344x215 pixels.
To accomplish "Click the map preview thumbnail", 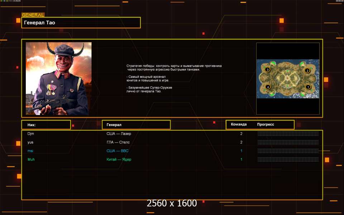I will [288, 79].
